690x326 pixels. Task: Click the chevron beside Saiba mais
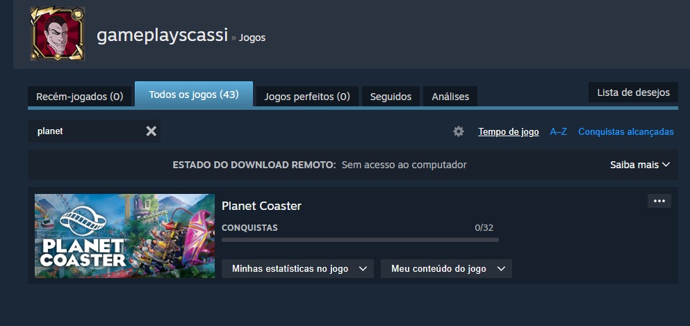point(666,165)
